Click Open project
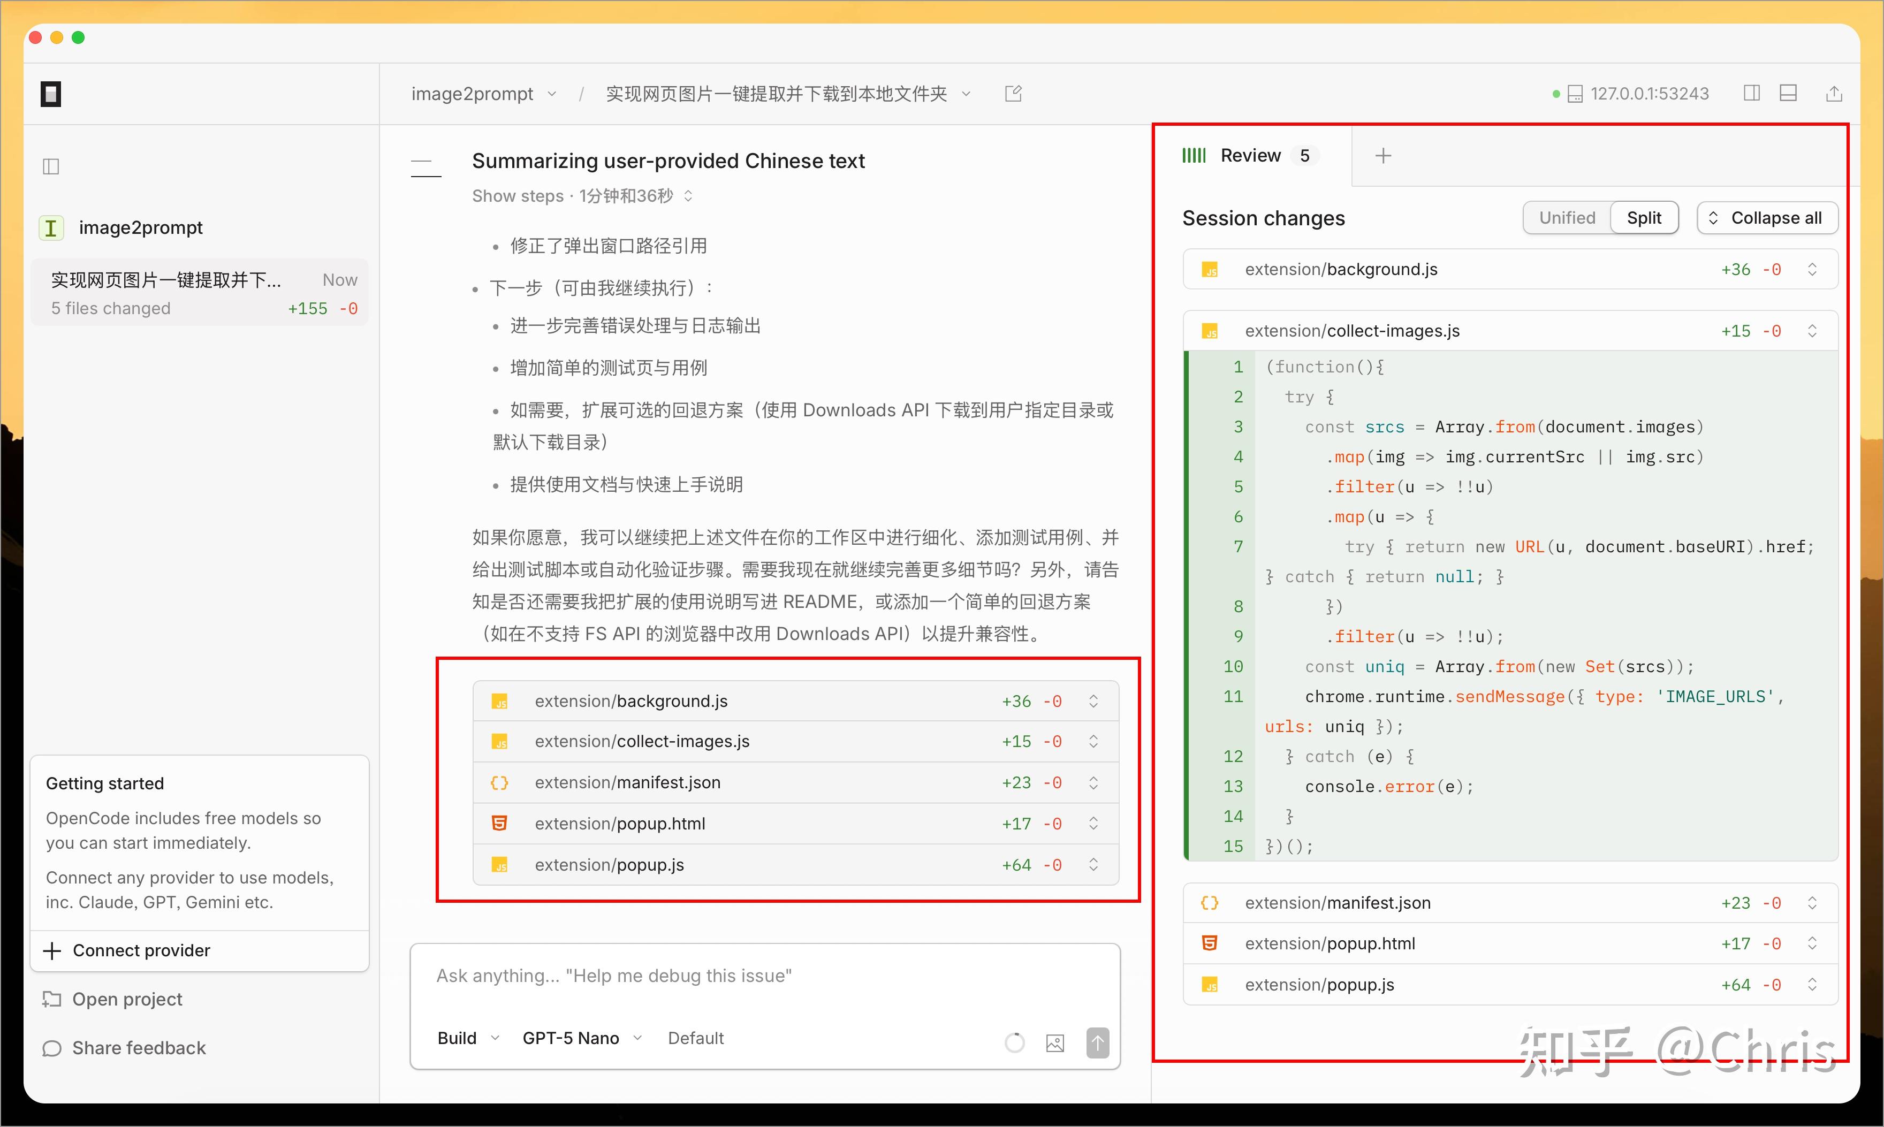 click(127, 1000)
